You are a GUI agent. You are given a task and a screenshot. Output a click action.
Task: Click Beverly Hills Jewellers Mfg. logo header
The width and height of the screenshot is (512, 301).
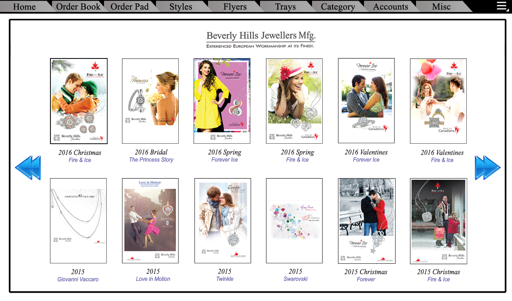coord(261,40)
